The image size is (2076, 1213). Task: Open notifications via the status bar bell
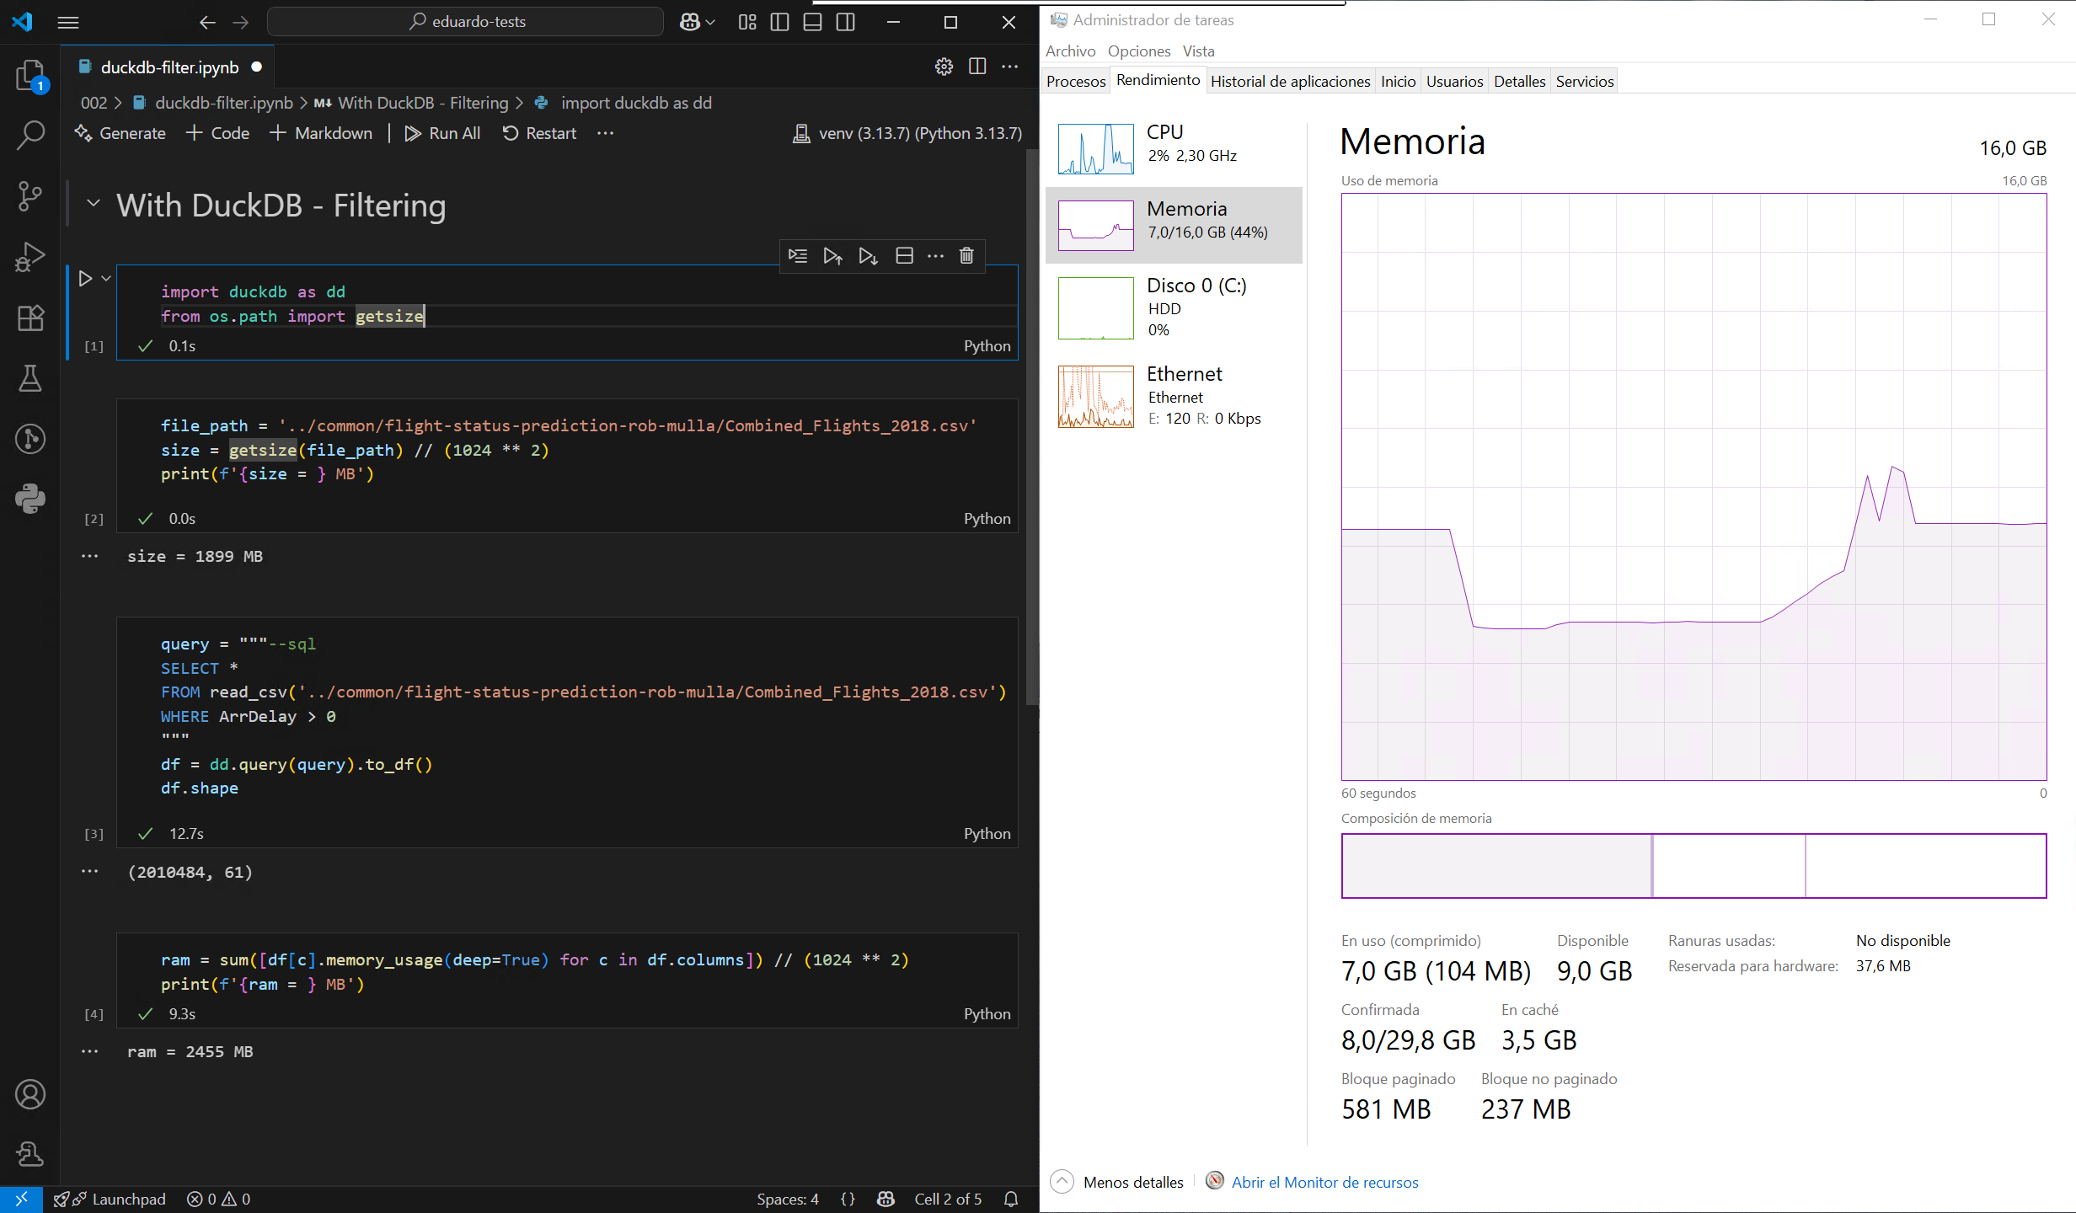[x=1009, y=1199]
